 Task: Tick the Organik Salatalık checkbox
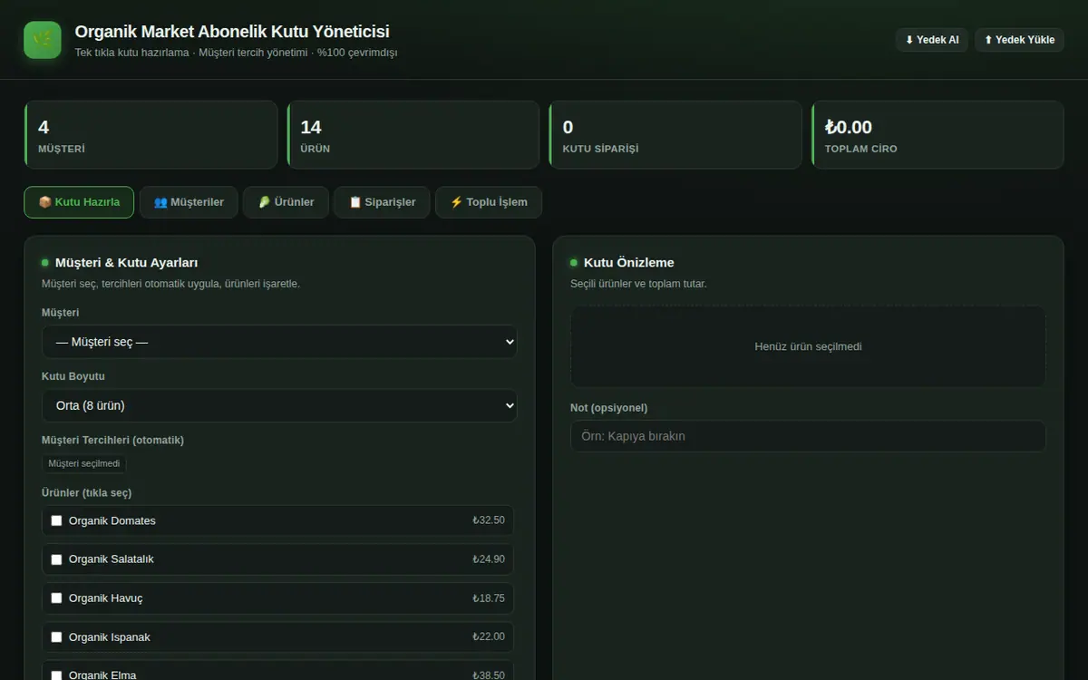click(x=56, y=559)
